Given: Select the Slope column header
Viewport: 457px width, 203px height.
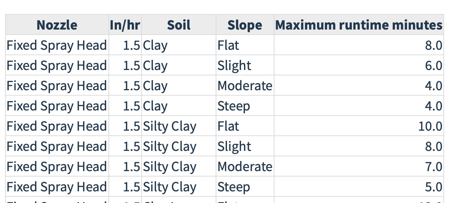Looking at the screenshot, I should coord(245,25).
